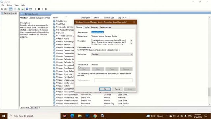
Task: Sort by the Status column header
Action: [x=97, y=18]
